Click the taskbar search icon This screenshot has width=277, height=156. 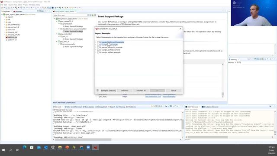tap(10, 150)
